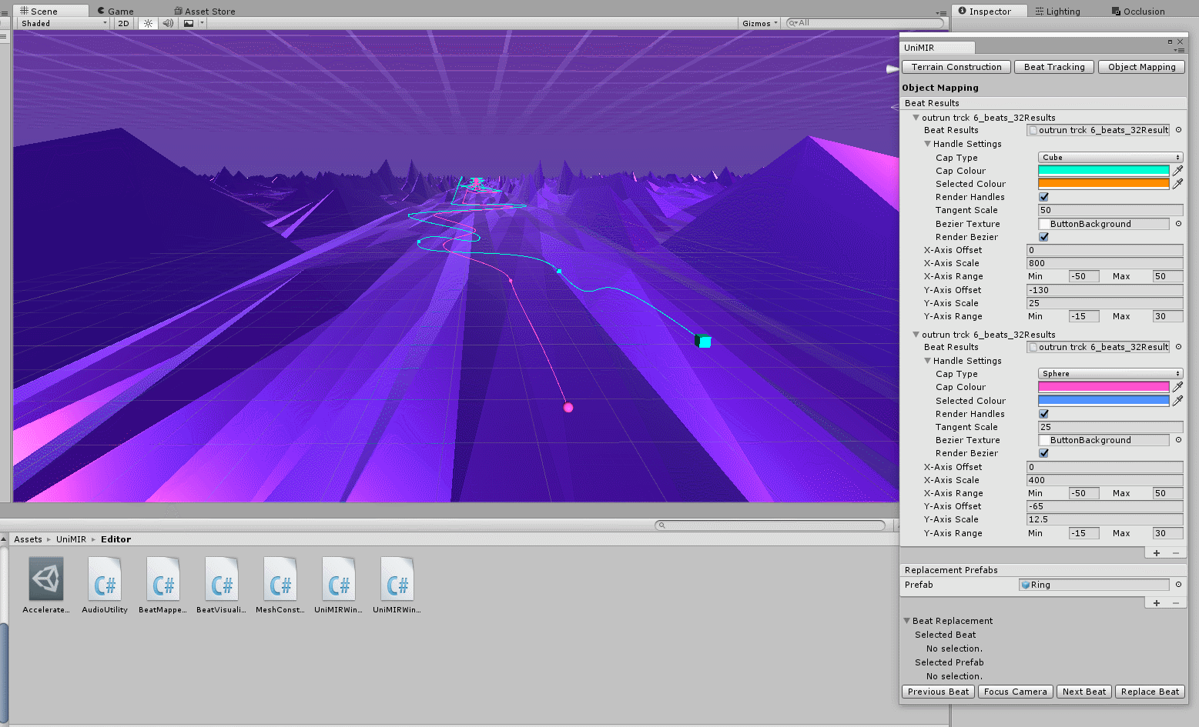Maximize the UniMIR floating panel
The width and height of the screenshot is (1199, 727).
coord(1170,42)
